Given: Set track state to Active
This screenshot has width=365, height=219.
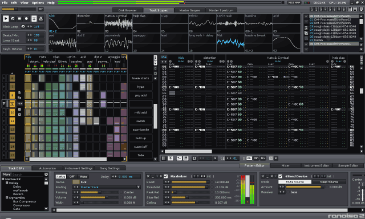Looking at the screenshot, I should pos(61,177).
